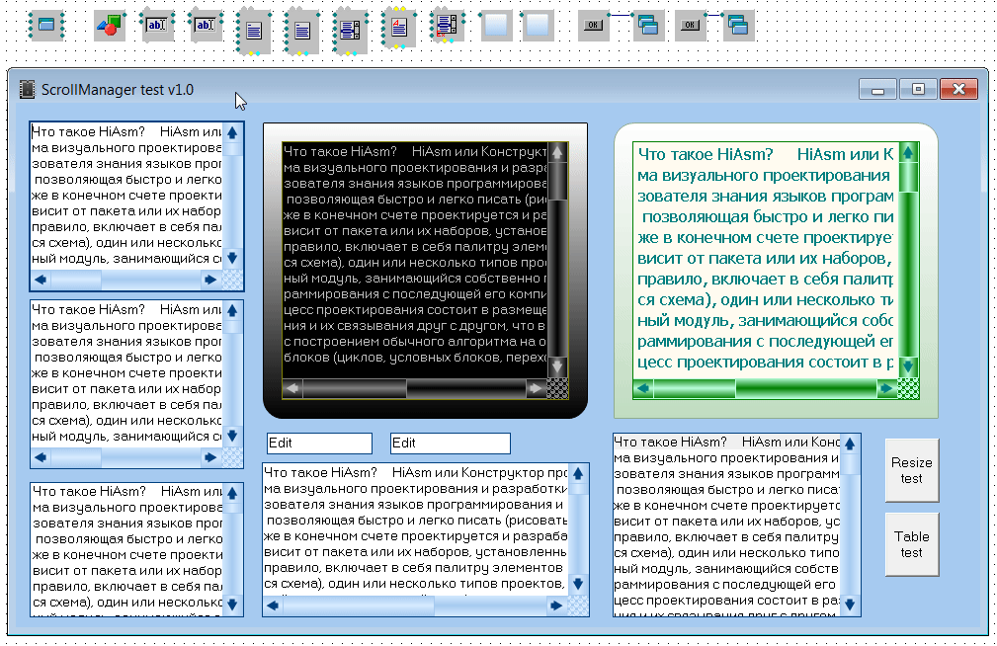Select the left OK button component icon
The width and height of the screenshot is (997, 646).
(593, 26)
